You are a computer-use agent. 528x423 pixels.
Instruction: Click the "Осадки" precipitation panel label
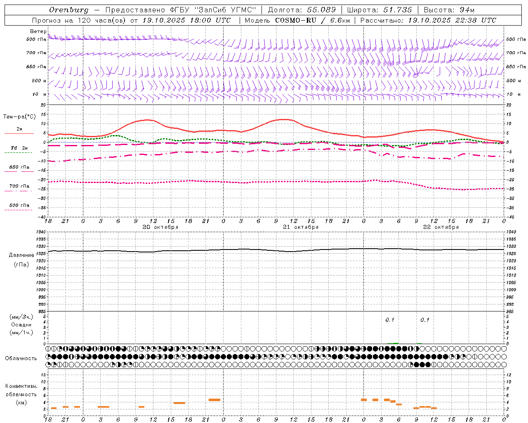click(x=21, y=325)
